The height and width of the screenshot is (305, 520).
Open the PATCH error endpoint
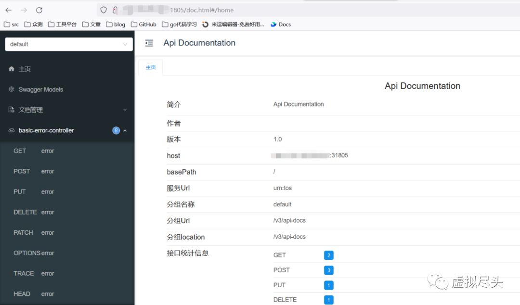coord(67,233)
